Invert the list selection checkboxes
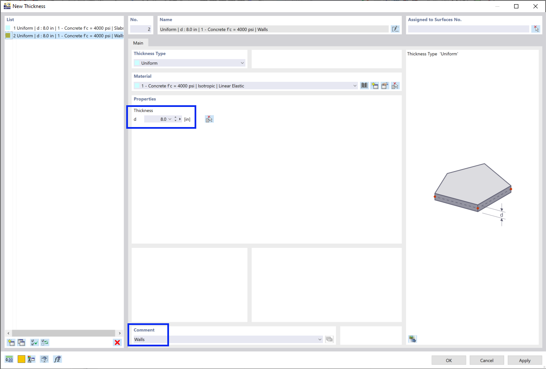This screenshot has width=546, height=369. click(x=44, y=342)
